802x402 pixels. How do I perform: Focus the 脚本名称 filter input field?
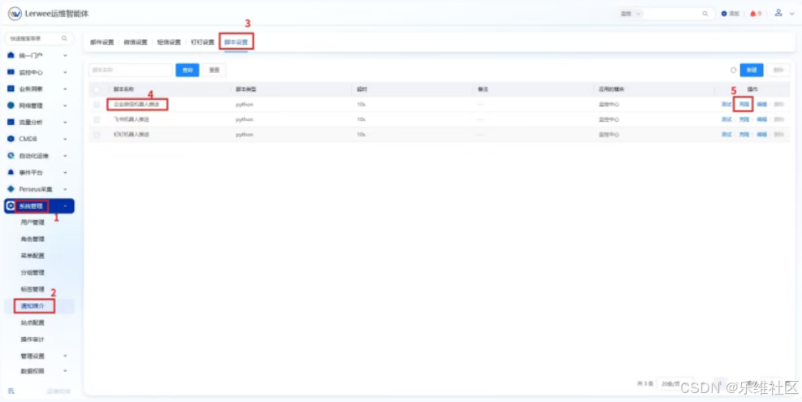(x=131, y=70)
